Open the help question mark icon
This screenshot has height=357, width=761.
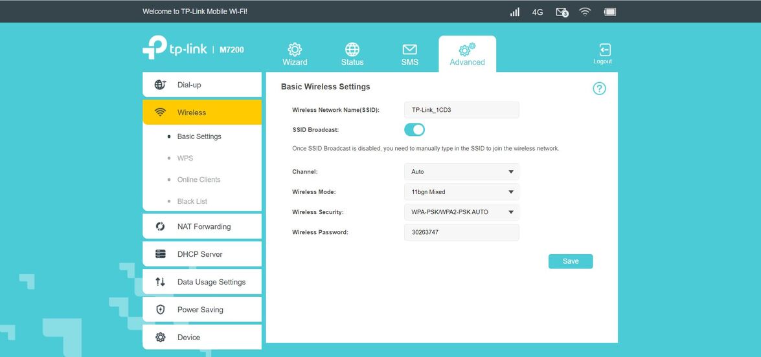(599, 89)
